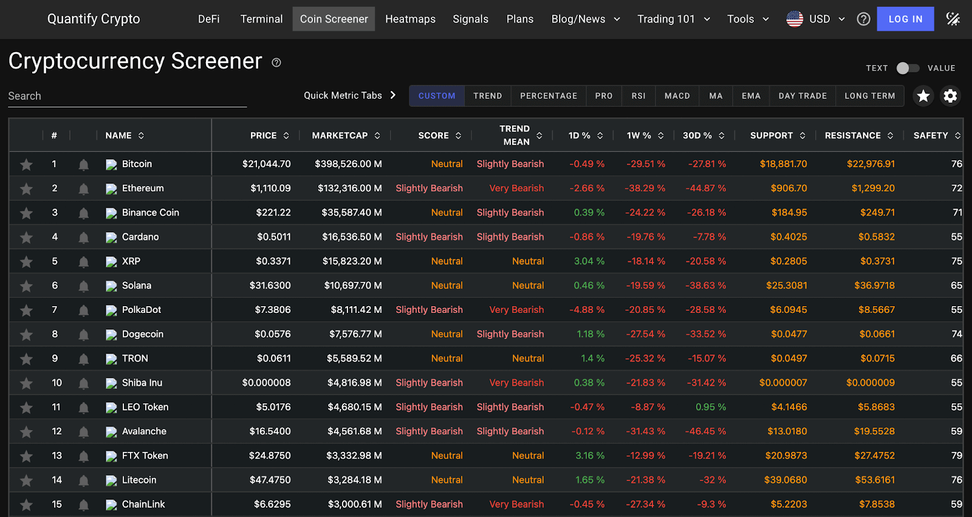
Task: Star the Ethereum row
Action: point(26,189)
